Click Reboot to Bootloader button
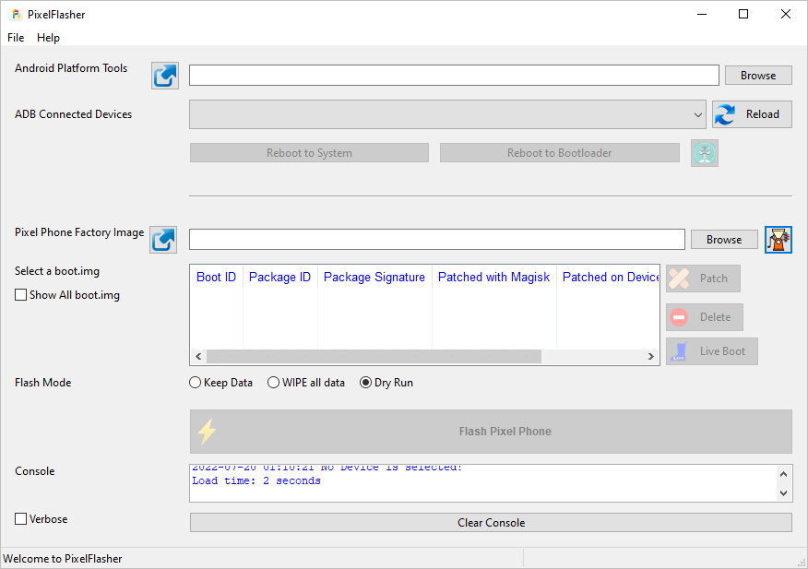This screenshot has height=569, width=808. coord(560,153)
